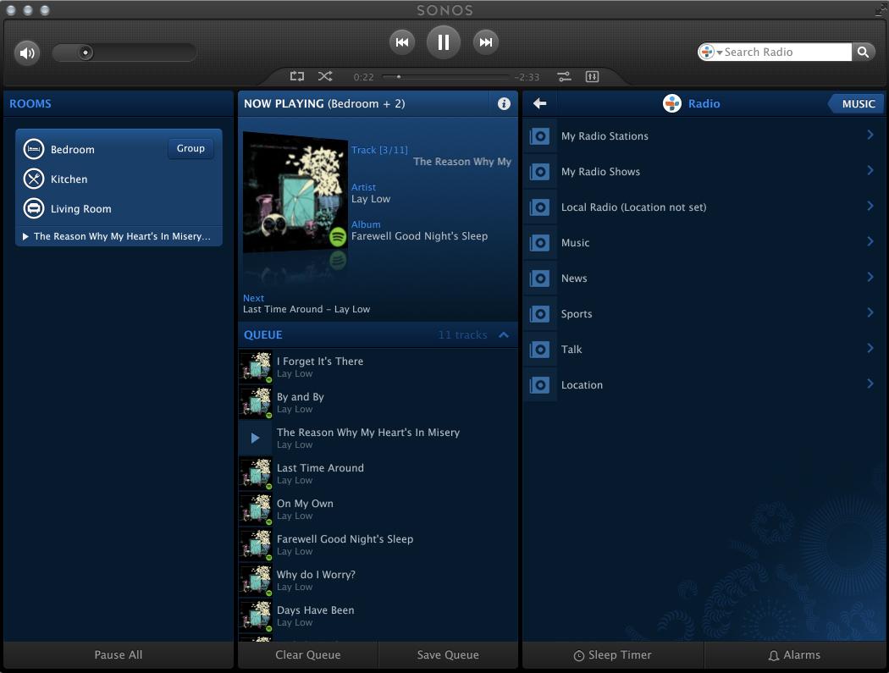
Task: Open the search source dropdown
Action: [x=710, y=52]
